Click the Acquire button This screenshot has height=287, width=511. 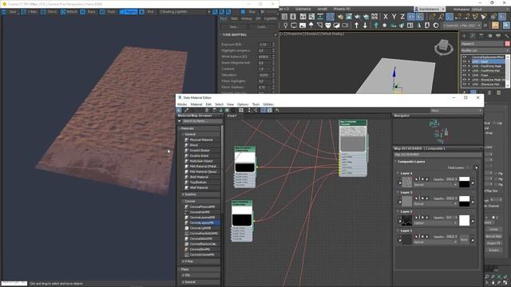493,250
